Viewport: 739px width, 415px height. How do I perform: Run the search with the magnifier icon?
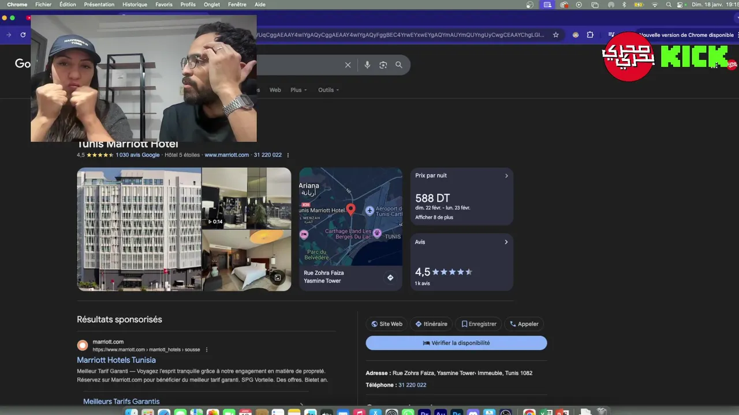pyautogui.click(x=398, y=65)
